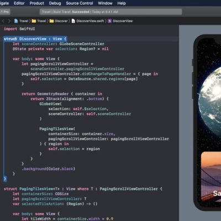Click 'self.selection = region' line

click(74, 149)
